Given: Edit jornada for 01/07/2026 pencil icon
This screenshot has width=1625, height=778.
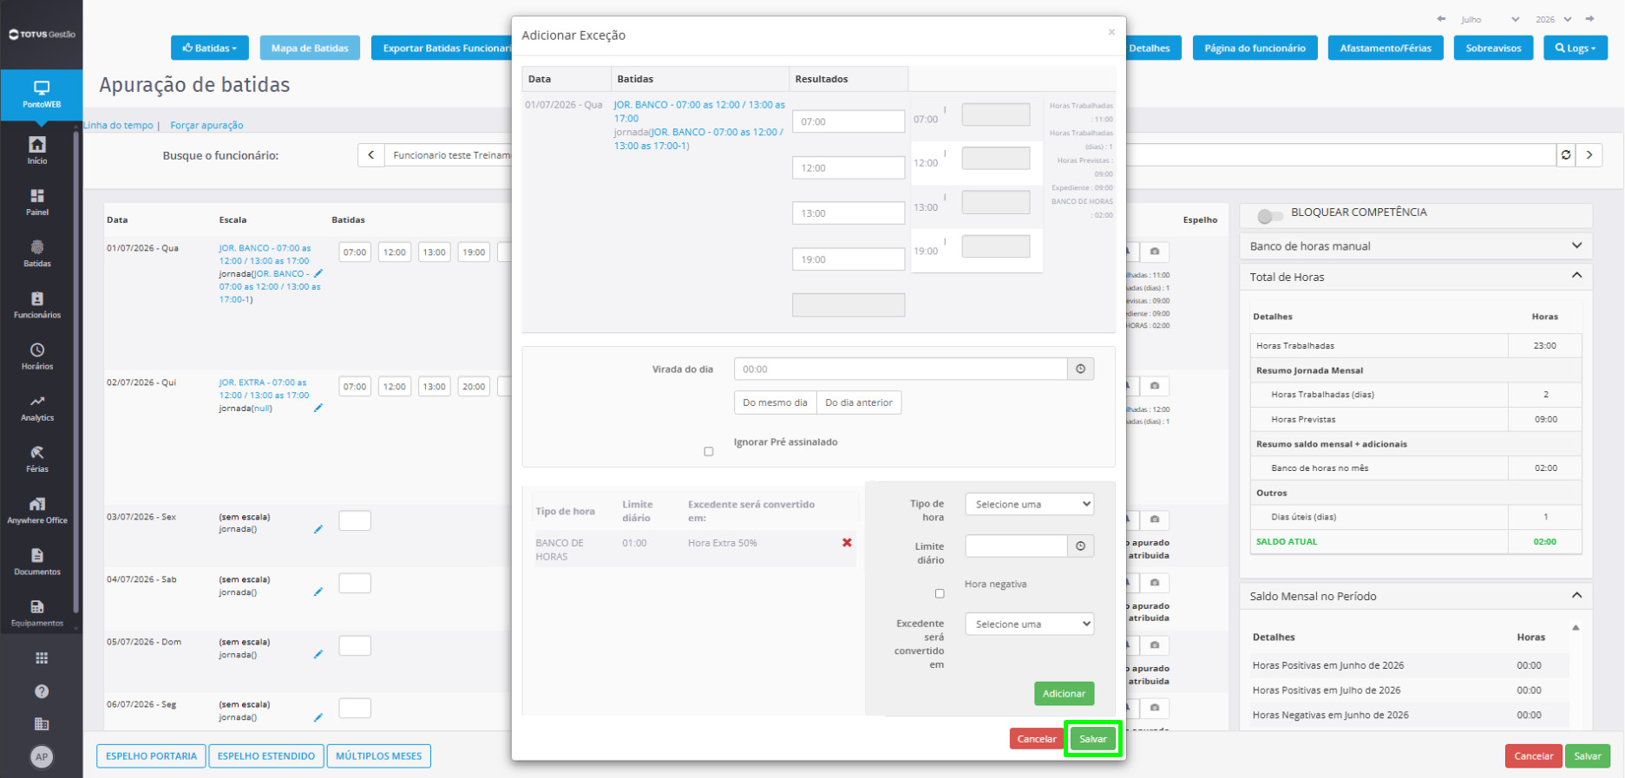Looking at the screenshot, I should [318, 273].
